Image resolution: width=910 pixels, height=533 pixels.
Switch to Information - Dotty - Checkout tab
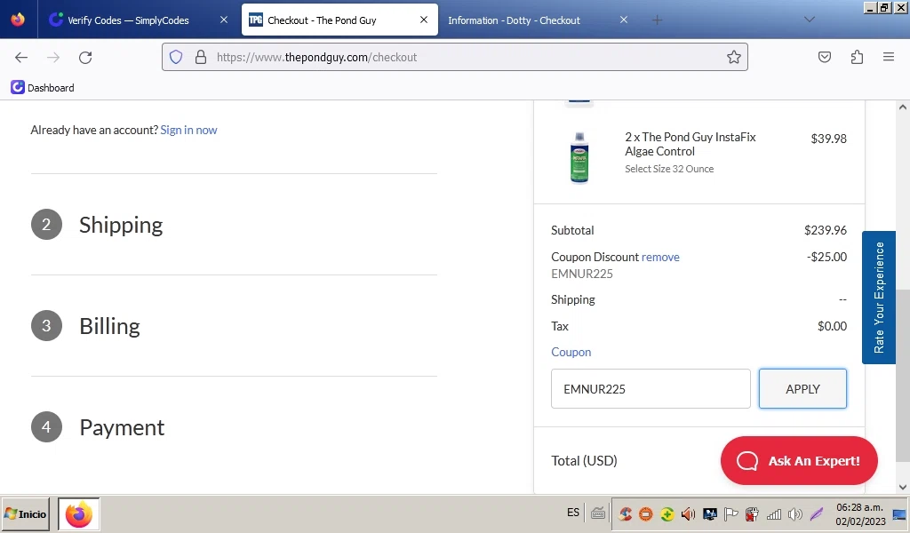(514, 20)
